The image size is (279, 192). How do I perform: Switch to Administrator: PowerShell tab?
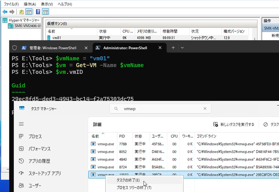(x=125, y=48)
